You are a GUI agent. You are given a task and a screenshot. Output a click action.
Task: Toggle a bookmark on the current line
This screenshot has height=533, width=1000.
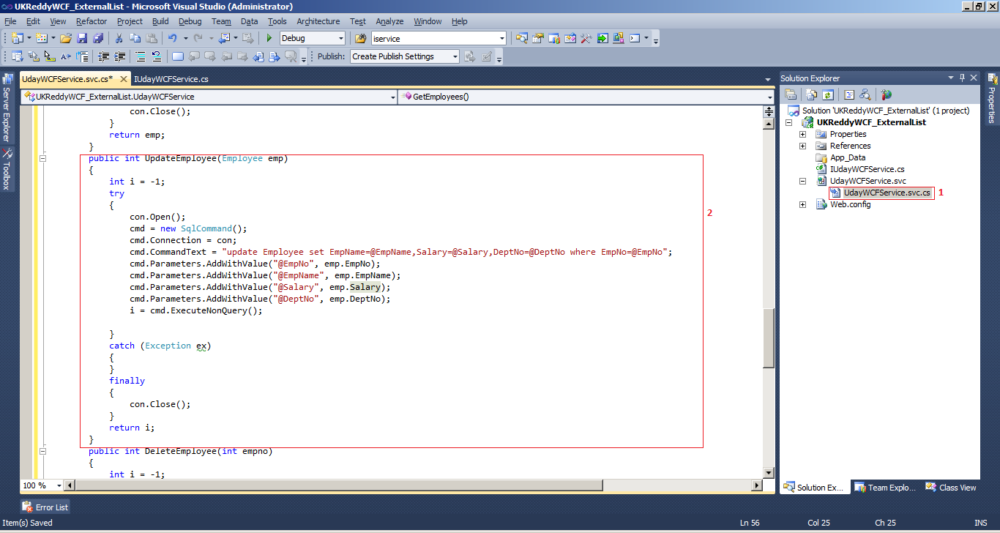pos(178,56)
